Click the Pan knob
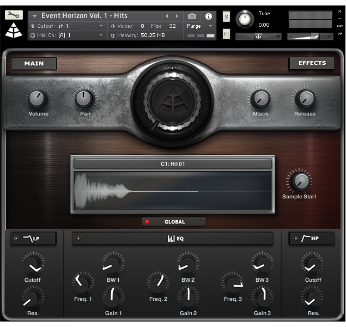The height and width of the screenshot is (327, 346). click(83, 99)
